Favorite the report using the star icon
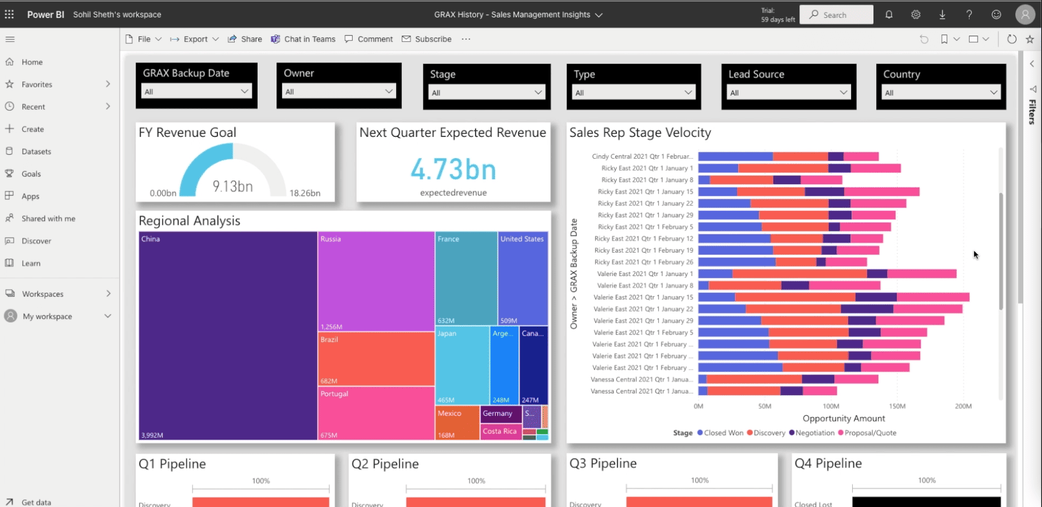Viewport: 1042px width, 507px height. click(1030, 39)
